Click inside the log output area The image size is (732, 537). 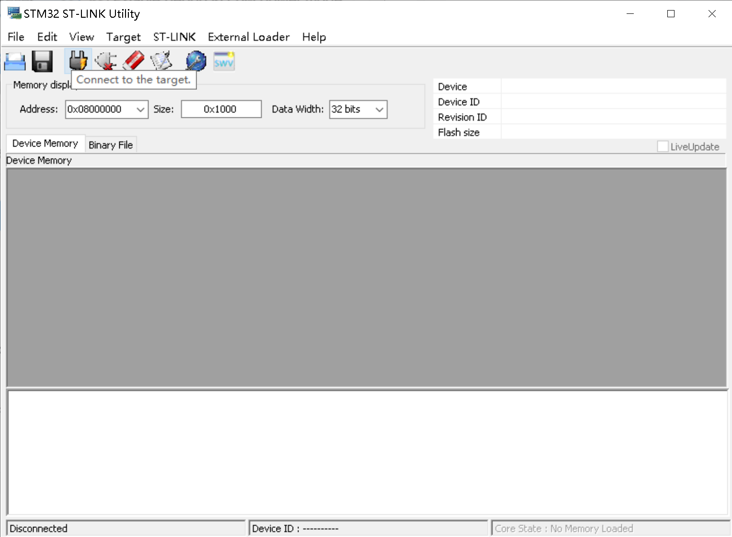pos(368,452)
